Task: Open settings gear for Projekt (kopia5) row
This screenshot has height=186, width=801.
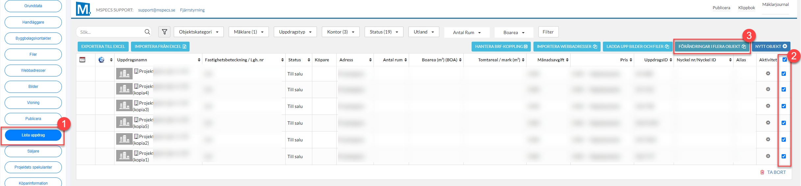Action: point(768,123)
